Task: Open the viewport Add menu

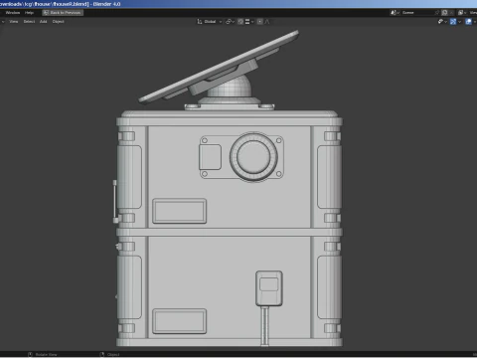Action: point(44,22)
